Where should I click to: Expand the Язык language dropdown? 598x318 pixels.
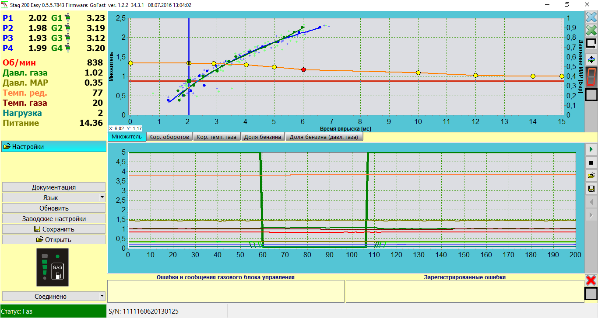click(102, 197)
